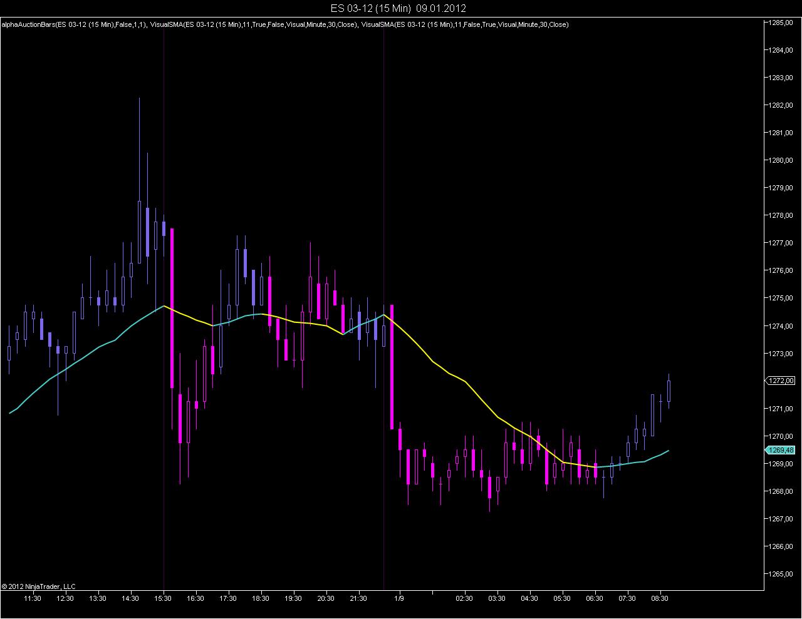Click the 1276,00 price axis label

tap(782, 270)
